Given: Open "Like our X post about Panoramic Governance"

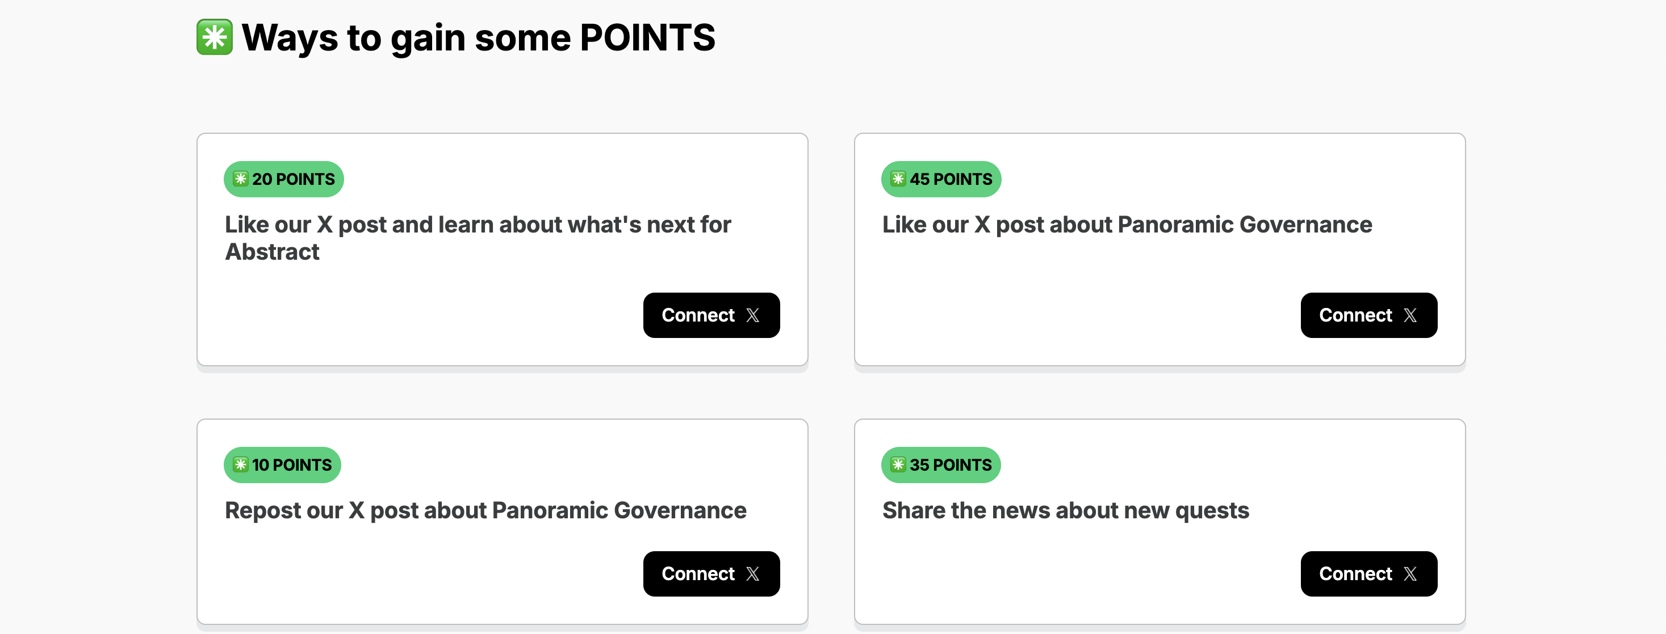Looking at the screenshot, I should pyautogui.click(x=1127, y=225).
